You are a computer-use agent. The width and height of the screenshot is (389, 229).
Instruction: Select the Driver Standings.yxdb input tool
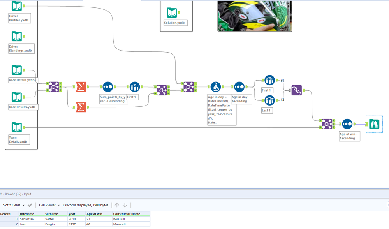17,36
